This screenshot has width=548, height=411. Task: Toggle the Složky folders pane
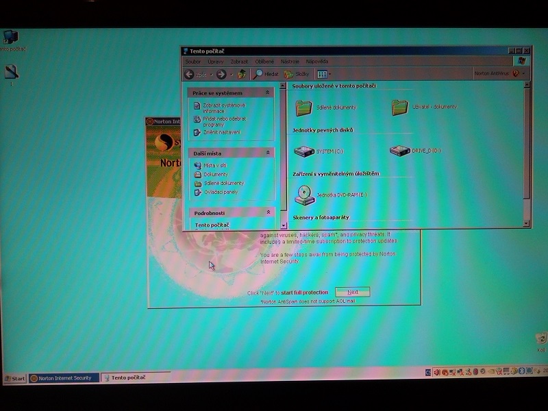point(297,74)
